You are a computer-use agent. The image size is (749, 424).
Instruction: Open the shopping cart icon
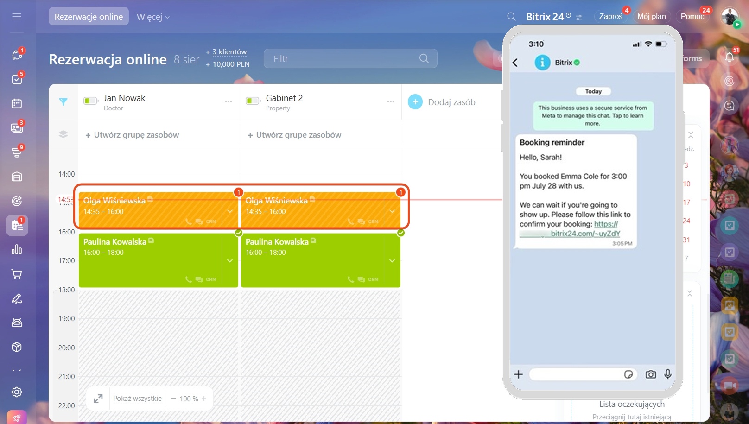(x=17, y=274)
